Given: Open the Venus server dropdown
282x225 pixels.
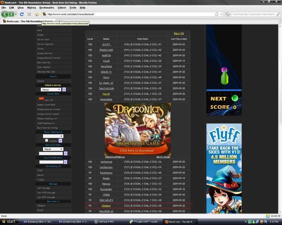Looking at the screenshot, I should 51,90.
